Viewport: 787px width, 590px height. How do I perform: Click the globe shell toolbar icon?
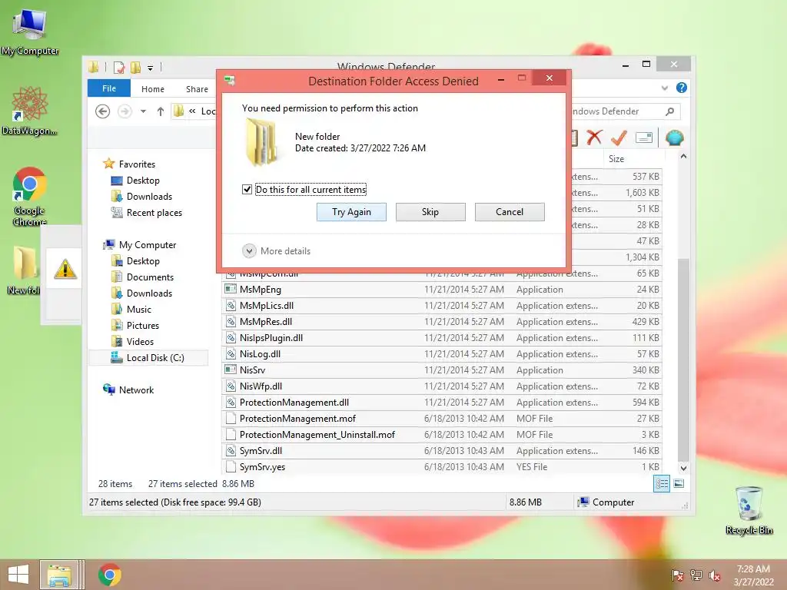tap(675, 138)
